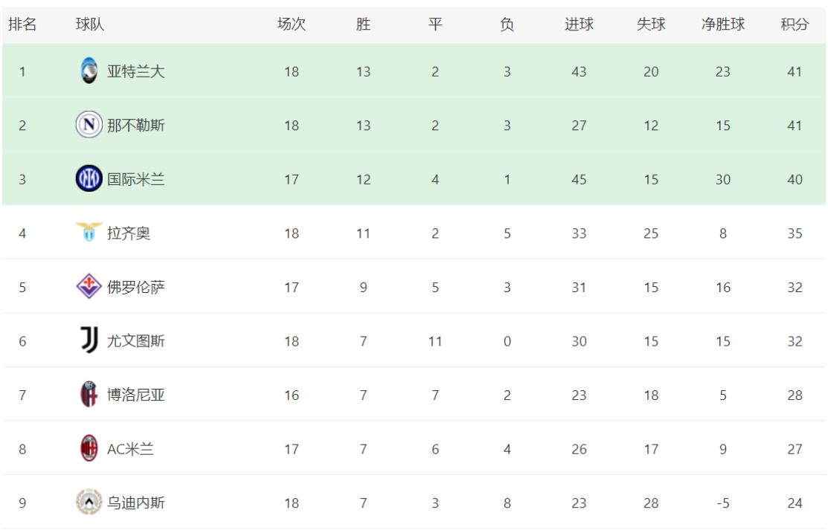
Task: Open the 尤文图斯 team name link
Action: click(x=136, y=341)
